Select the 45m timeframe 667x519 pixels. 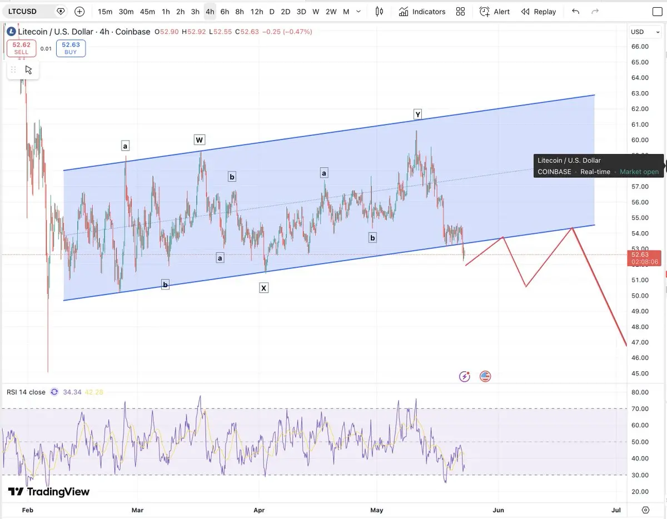(147, 12)
